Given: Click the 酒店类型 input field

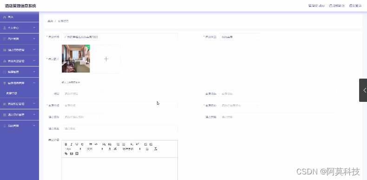Looking at the screenshot, I should point(277,117).
